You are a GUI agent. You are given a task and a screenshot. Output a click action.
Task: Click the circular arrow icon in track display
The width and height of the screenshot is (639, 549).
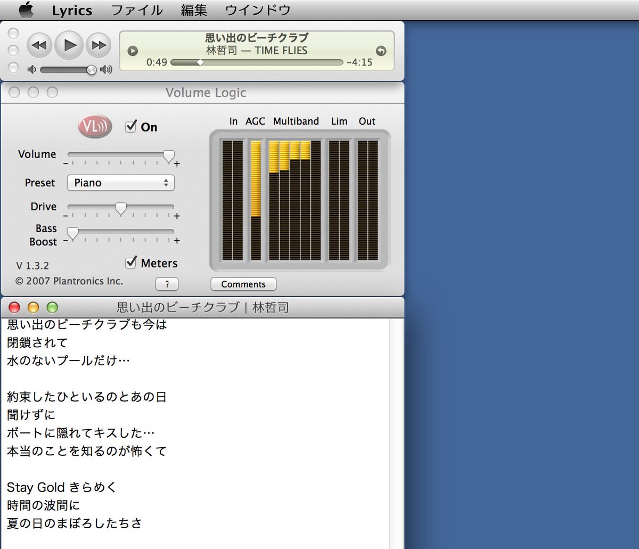coord(381,51)
